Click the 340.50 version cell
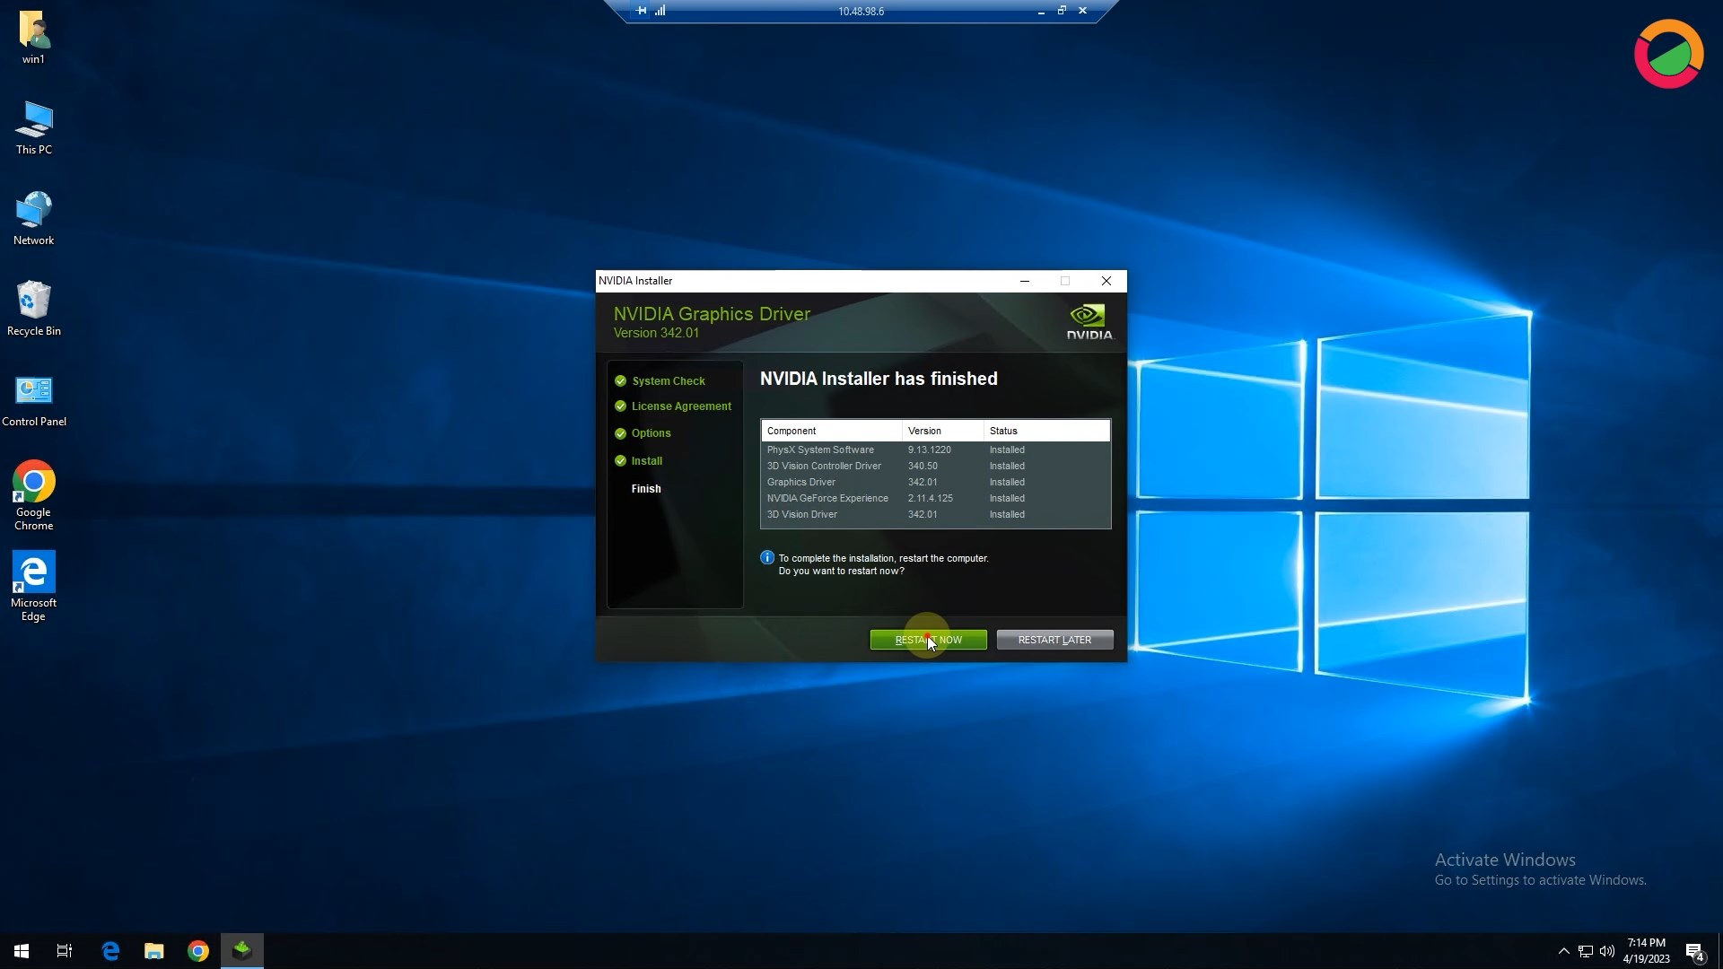 point(923,467)
